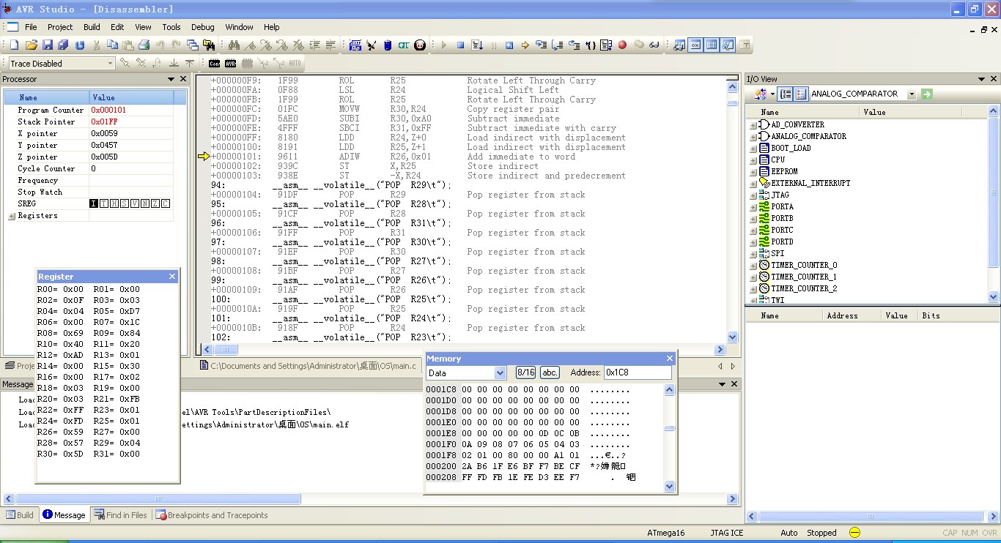Click the Quickwatch glasses icon
Image resolution: width=1001 pixels, height=543 pixels.
pos(654,45)
